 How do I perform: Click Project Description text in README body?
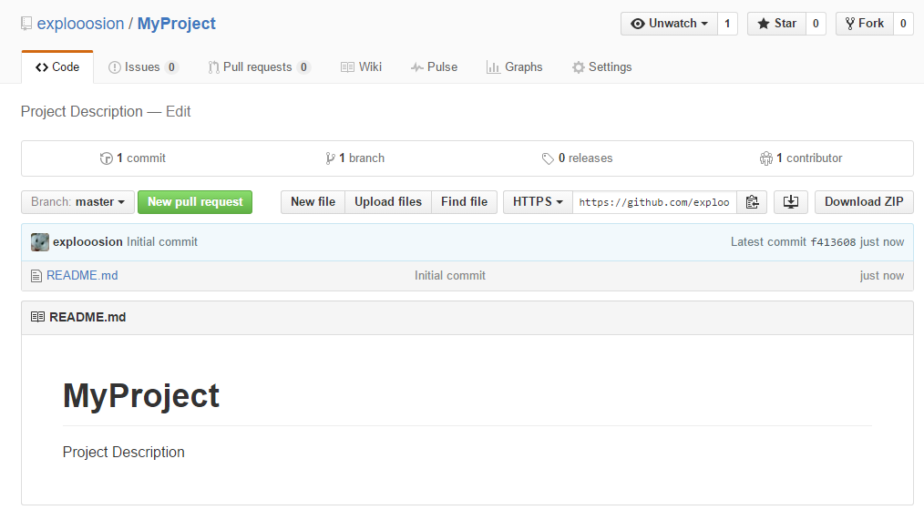[x=124, y=453]
